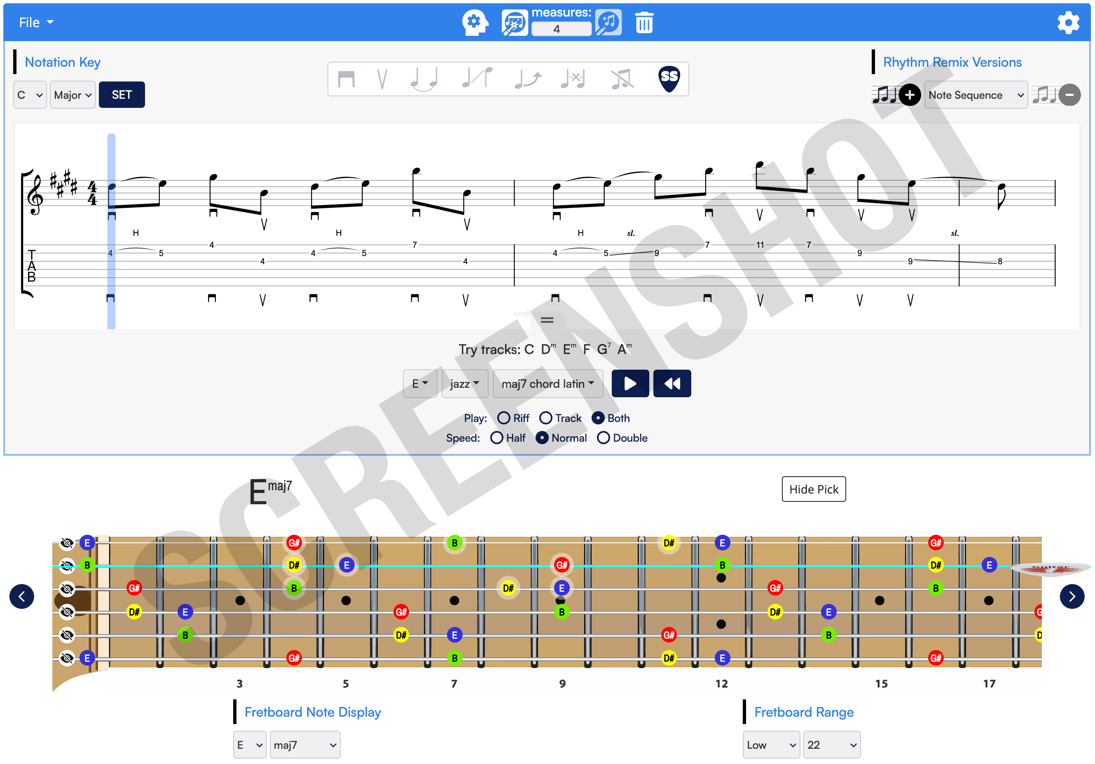Viewport: 1095px width, 764px height.
Task: Select the up-strum picking icon
Action: 382,79
